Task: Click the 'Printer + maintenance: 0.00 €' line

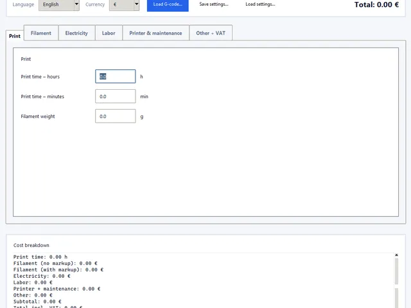Action: [x=57, y=289]
